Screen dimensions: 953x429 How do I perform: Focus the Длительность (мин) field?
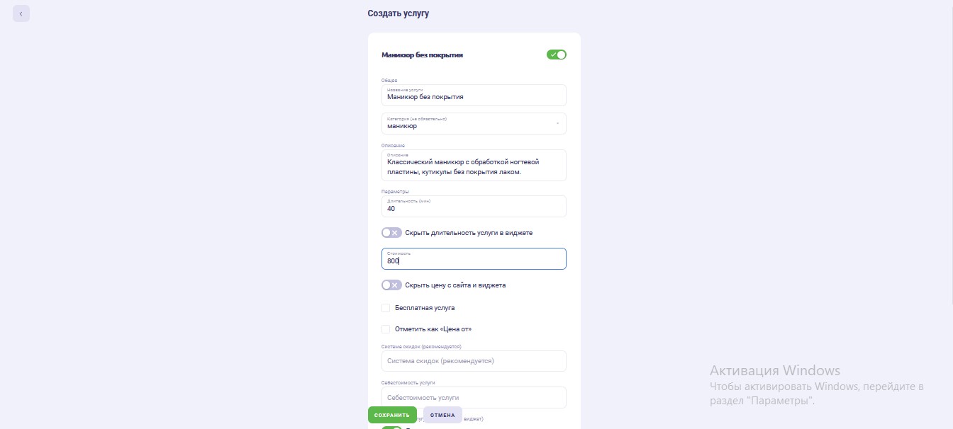click(x=474, y=206)
